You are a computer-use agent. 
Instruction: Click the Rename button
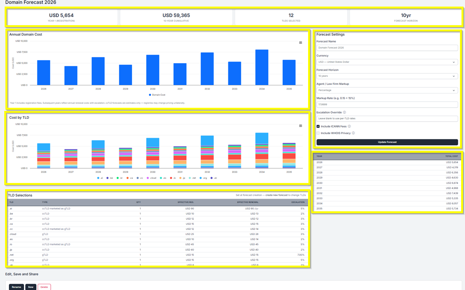[16, 287]
